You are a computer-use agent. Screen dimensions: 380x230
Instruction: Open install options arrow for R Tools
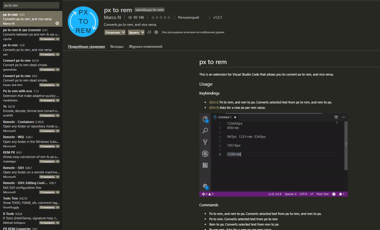pos(58,223)
